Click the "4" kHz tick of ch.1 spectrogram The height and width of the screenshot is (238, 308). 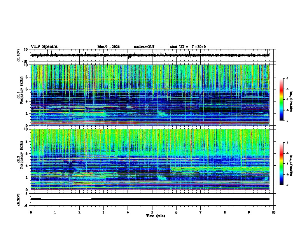click(x=27, y=101)
